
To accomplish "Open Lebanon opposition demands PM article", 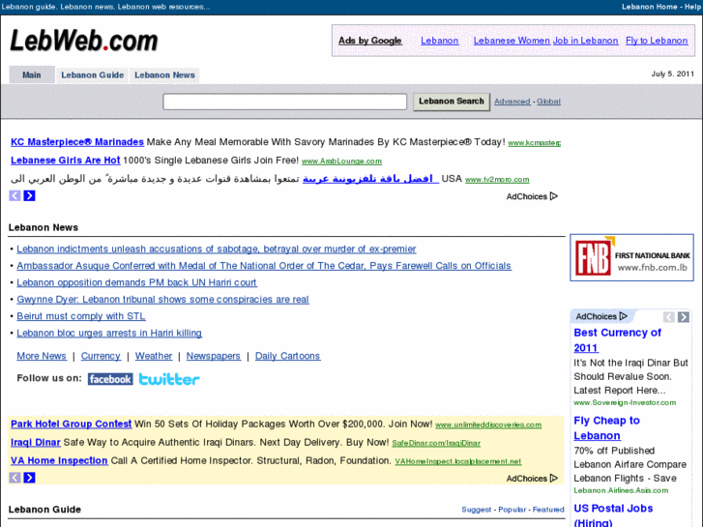I will (136, 282).
